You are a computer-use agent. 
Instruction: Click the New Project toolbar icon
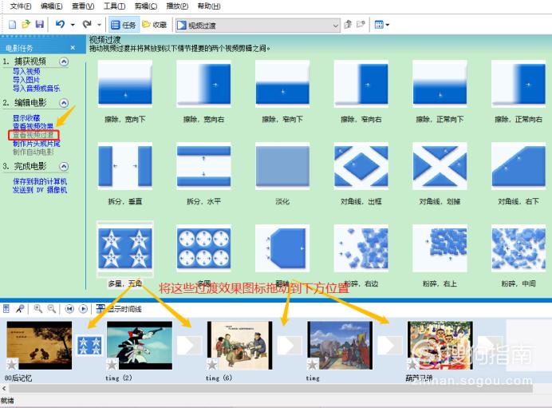[x=12, y=25]
